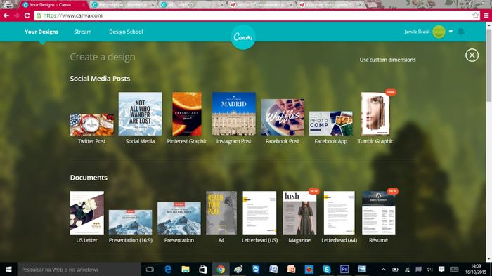The image size is (492, 276).
Task: Choose the Instagram Post Madrid template
Action: pyautogui.click(x=234, y=114)
